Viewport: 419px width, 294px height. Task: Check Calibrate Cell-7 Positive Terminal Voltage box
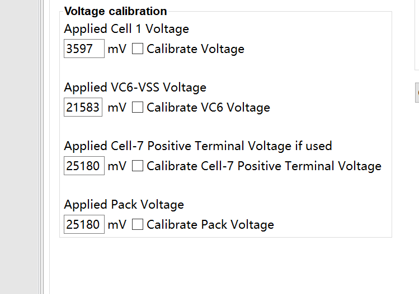click(x=138, y=166)
